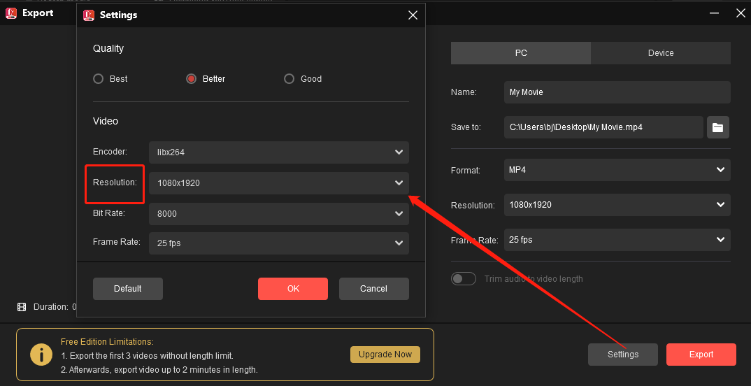This screenshot has width=751, height=386.
Task: Click the Free Edition Limitations heading
Action: coord(107,342)
